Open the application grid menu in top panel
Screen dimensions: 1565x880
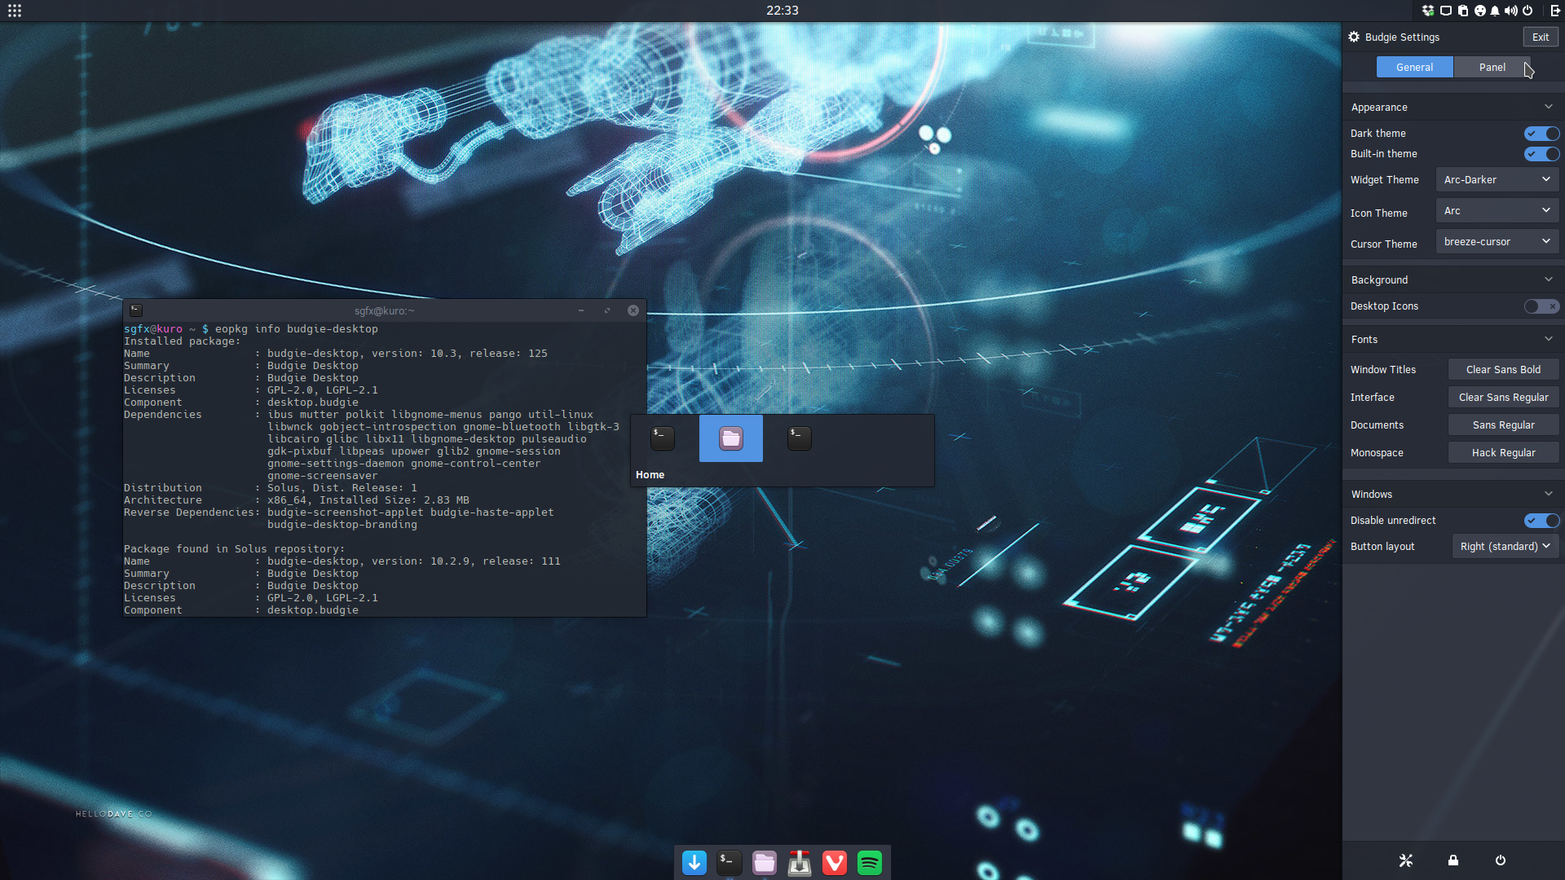coord(15,11)
